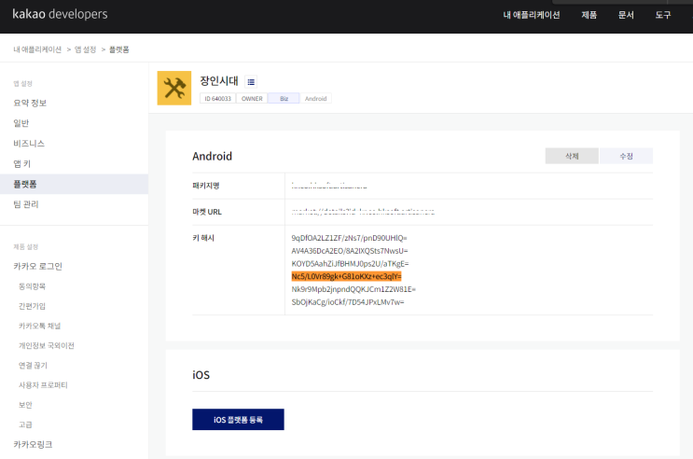
Task: Click the Biz badge
Action: (x=284, y=99)
